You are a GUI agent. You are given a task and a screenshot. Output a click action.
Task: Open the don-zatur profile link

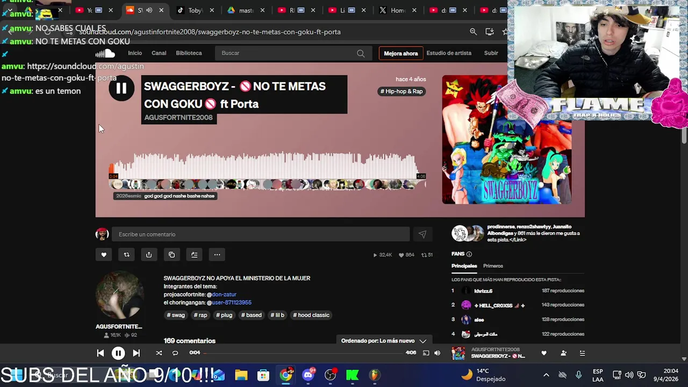click(224, 295)
